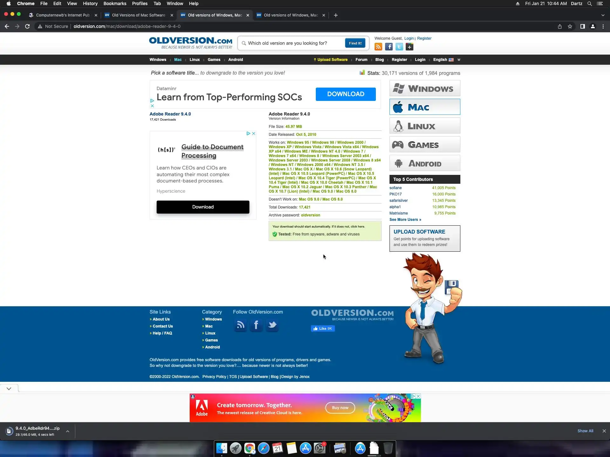Open the Facebook icon beside the search box
This screenshot has height=457, width=610.
(x=389, y=47)
